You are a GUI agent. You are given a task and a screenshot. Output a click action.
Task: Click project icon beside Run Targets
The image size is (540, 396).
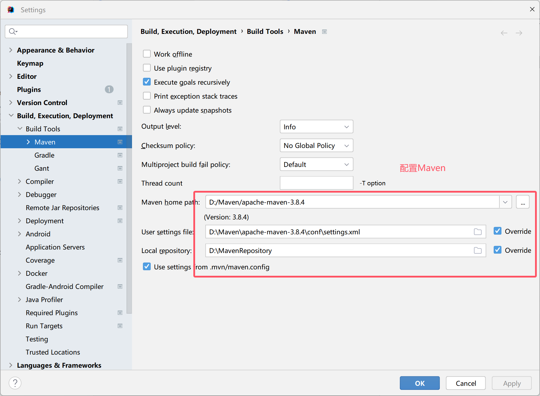pyautogui.click(x=120, y=326)
